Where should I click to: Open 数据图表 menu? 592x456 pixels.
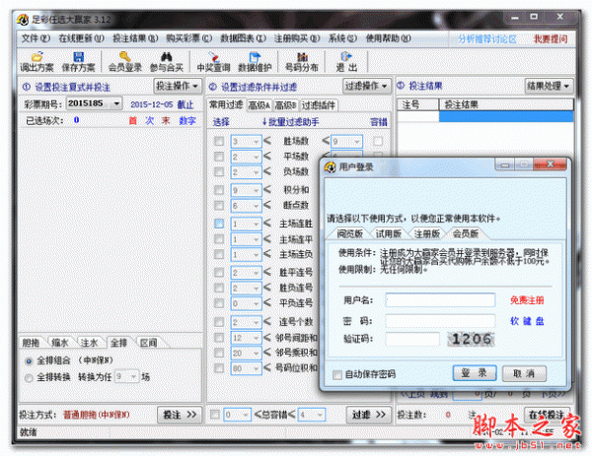pos(243,38)
